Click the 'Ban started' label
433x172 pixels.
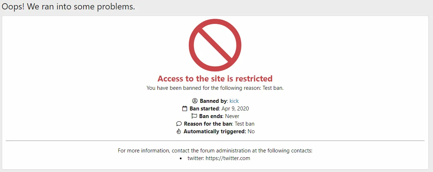(204, 109)
